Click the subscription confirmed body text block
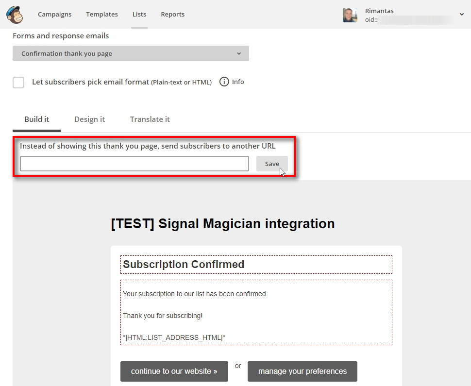The height and width of the screenshot is (386, 471). 256,312
